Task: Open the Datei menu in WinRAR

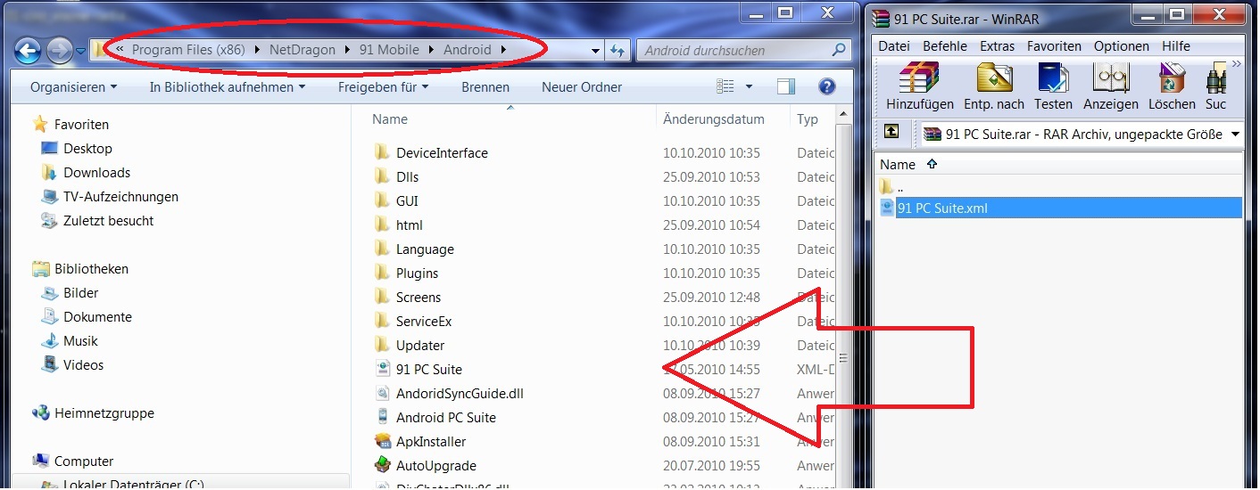Action: [895, 46]
